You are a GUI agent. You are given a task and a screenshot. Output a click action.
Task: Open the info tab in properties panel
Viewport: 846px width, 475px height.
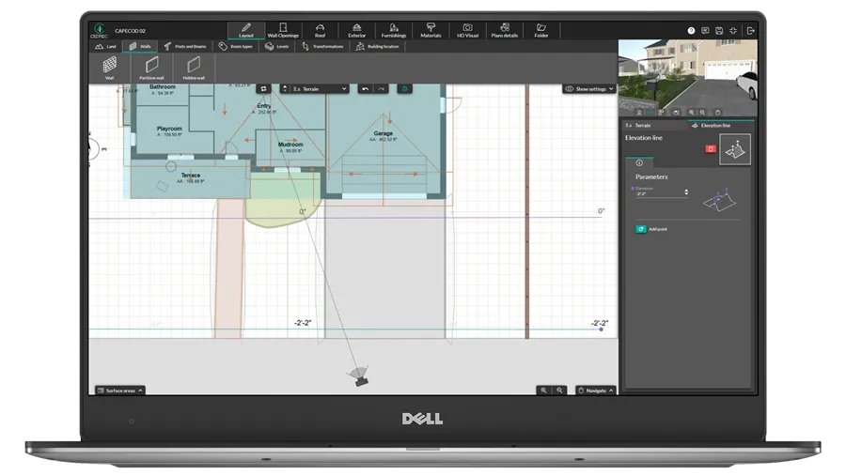point(639,162)
